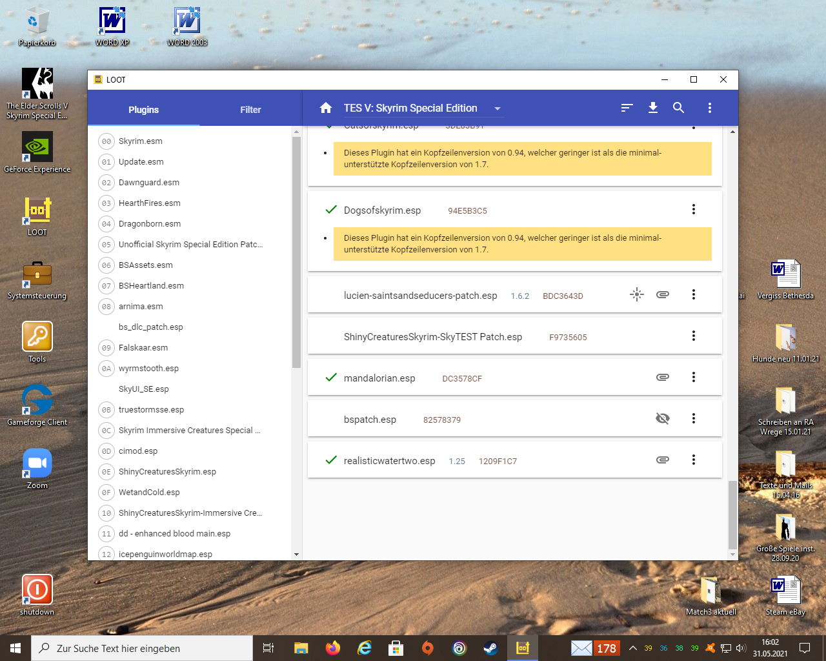Click the Sort Plugins icon in header
This screenshot has width=826, height=661.
click(627, 108)
